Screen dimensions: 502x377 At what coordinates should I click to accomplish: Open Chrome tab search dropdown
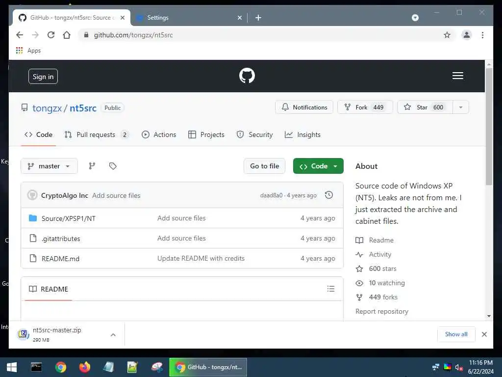pyautogui.click(x=415, y=18)
